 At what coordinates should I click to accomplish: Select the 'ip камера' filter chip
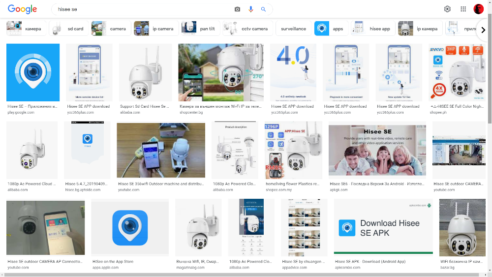point(420,29)
